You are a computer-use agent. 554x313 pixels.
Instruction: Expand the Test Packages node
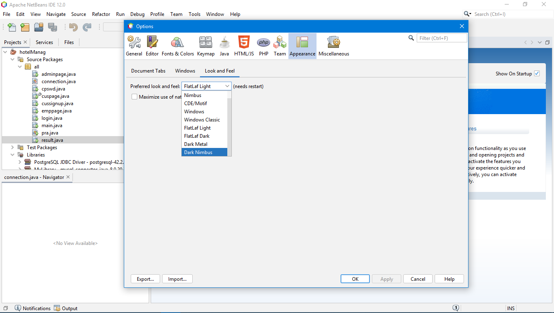13,148
